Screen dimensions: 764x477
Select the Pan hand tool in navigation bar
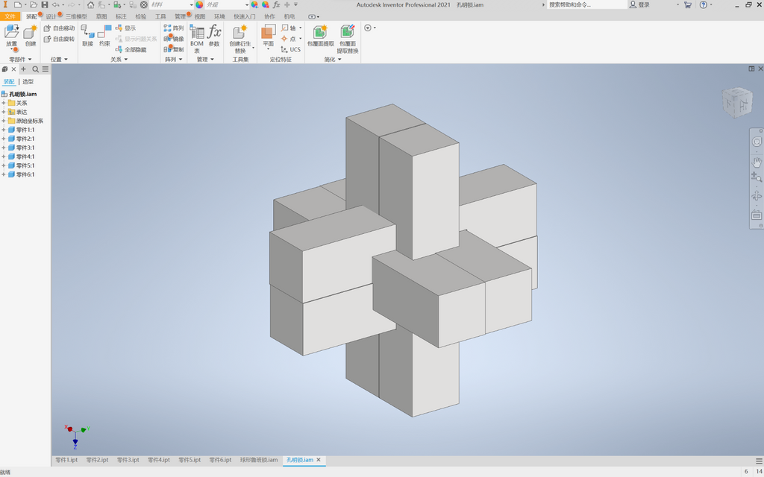click(757, 162)
